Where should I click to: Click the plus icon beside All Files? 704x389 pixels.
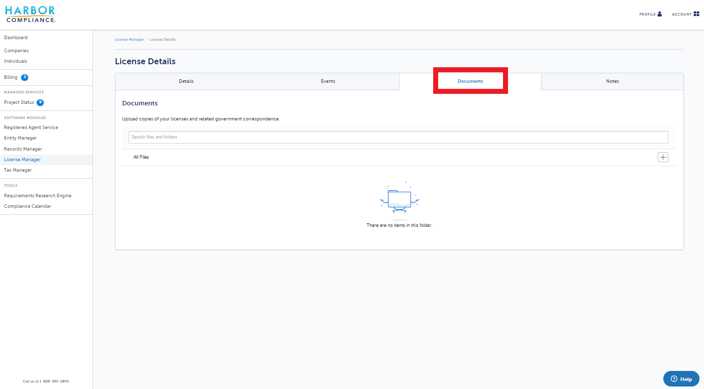[x=663, y=157]
